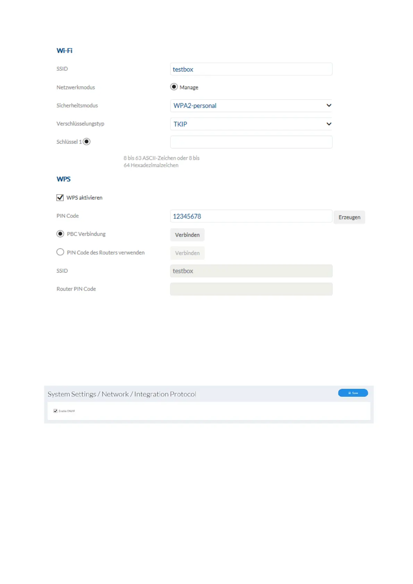Click System Settings in the breadcrumb

click(x=72, y=394)
